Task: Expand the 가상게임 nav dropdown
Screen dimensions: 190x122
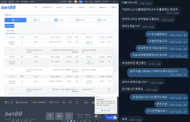Action: coord(81,7)
